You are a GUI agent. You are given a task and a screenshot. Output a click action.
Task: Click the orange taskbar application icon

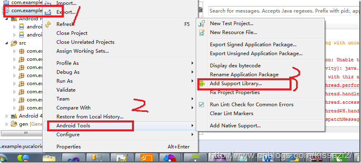pos(147,158)
